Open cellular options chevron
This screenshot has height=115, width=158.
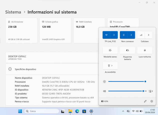(148, 35)
